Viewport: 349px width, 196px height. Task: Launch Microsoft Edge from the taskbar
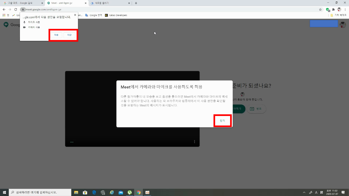pos(94,192)
